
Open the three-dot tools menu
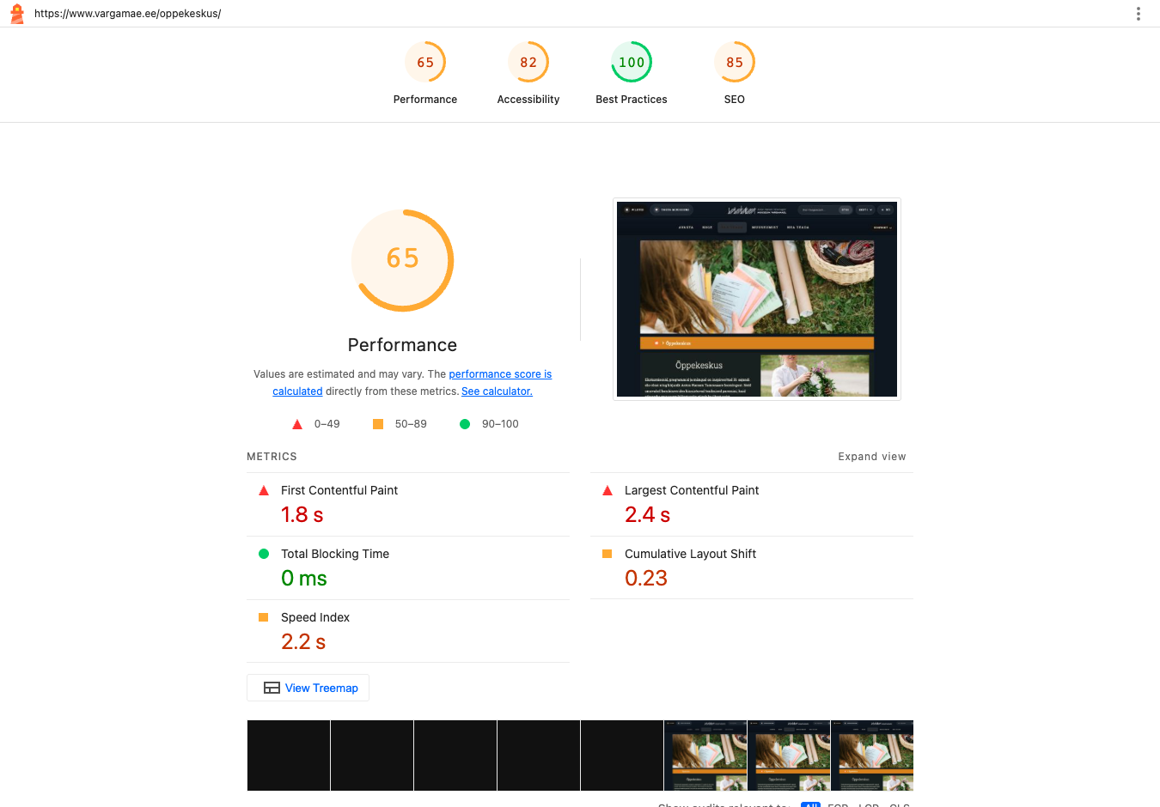[x=1139, y=14]
